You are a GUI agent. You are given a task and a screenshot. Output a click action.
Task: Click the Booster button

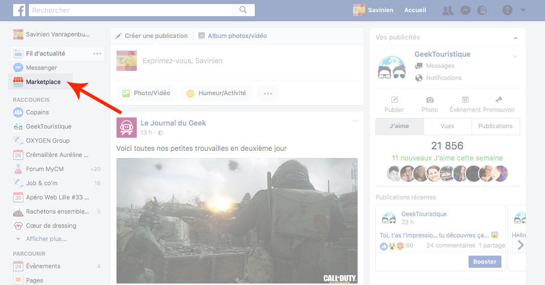pyautogui.click(x=485, y=262)
